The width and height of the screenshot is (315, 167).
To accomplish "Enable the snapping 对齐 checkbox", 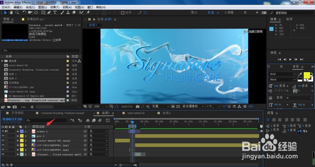I will [123, 13].
